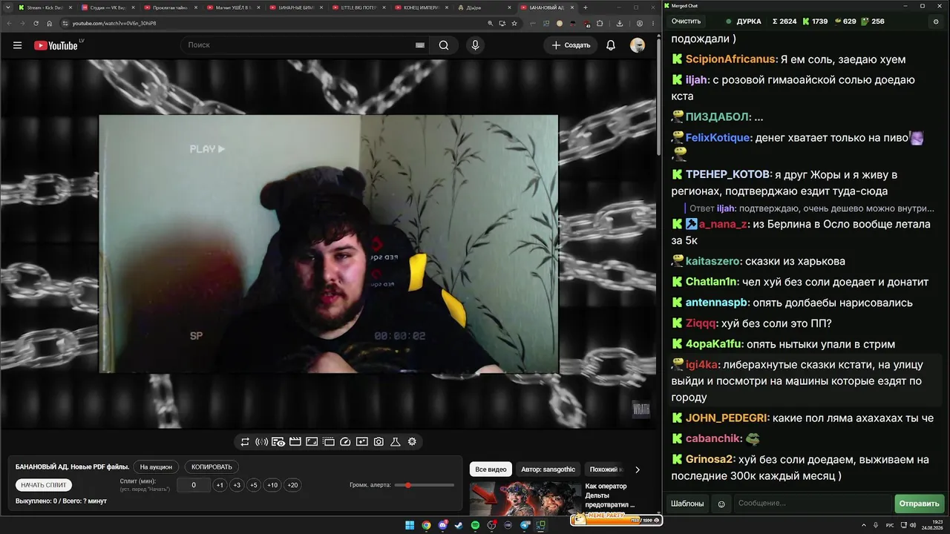Click the speedometer icon in player toolbar

tap(345, 442)
